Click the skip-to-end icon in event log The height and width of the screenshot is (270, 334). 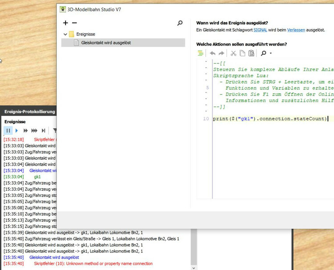43,131
